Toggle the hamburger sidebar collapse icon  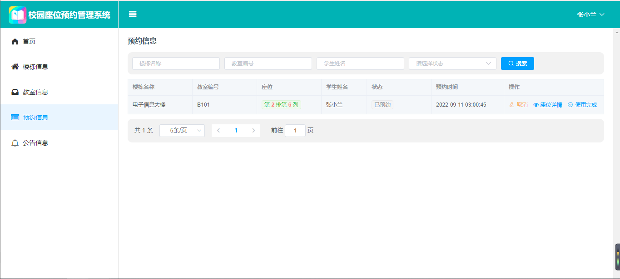[133, 14]
